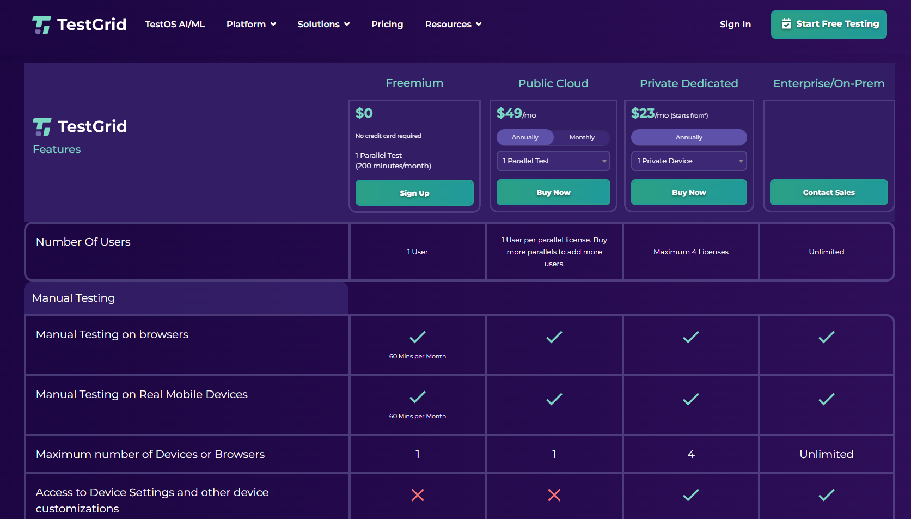This screenshot has height=519, width=911.
Task: Open the 1 Private Device dropdown
Action: click(689, 161)
